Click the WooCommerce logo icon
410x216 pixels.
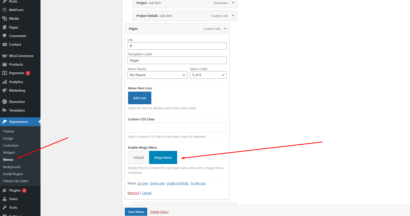[5, 56]
